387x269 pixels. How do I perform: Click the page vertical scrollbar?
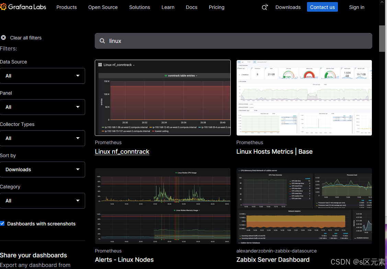pos(382,38)
